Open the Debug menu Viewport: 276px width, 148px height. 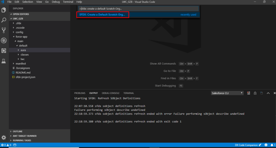pyautogui.click(x=56, y=2)
